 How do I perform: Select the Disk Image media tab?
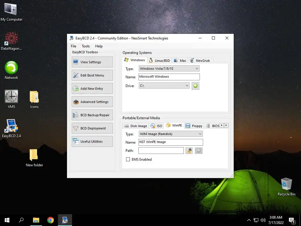136,126
